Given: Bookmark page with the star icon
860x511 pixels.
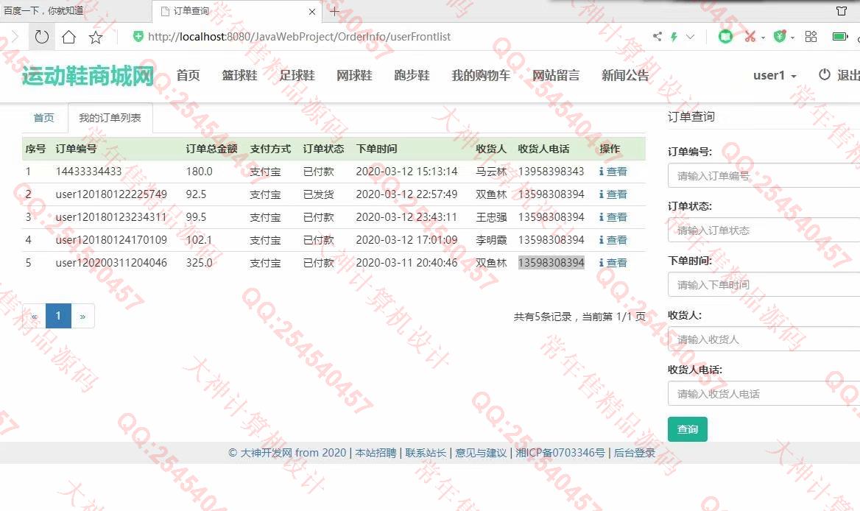Looking at the screenshot, I should [96, 37].
